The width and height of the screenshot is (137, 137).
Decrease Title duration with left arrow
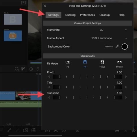point(49,87)
